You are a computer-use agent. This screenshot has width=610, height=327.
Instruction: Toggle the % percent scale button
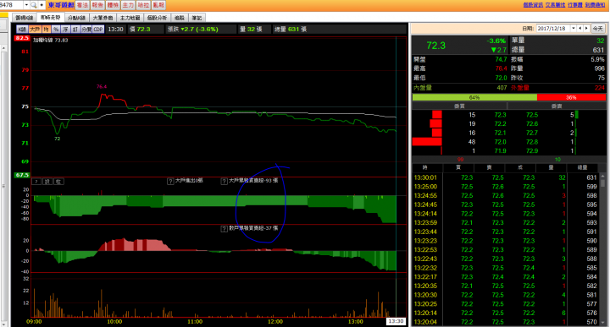[56, 29]
